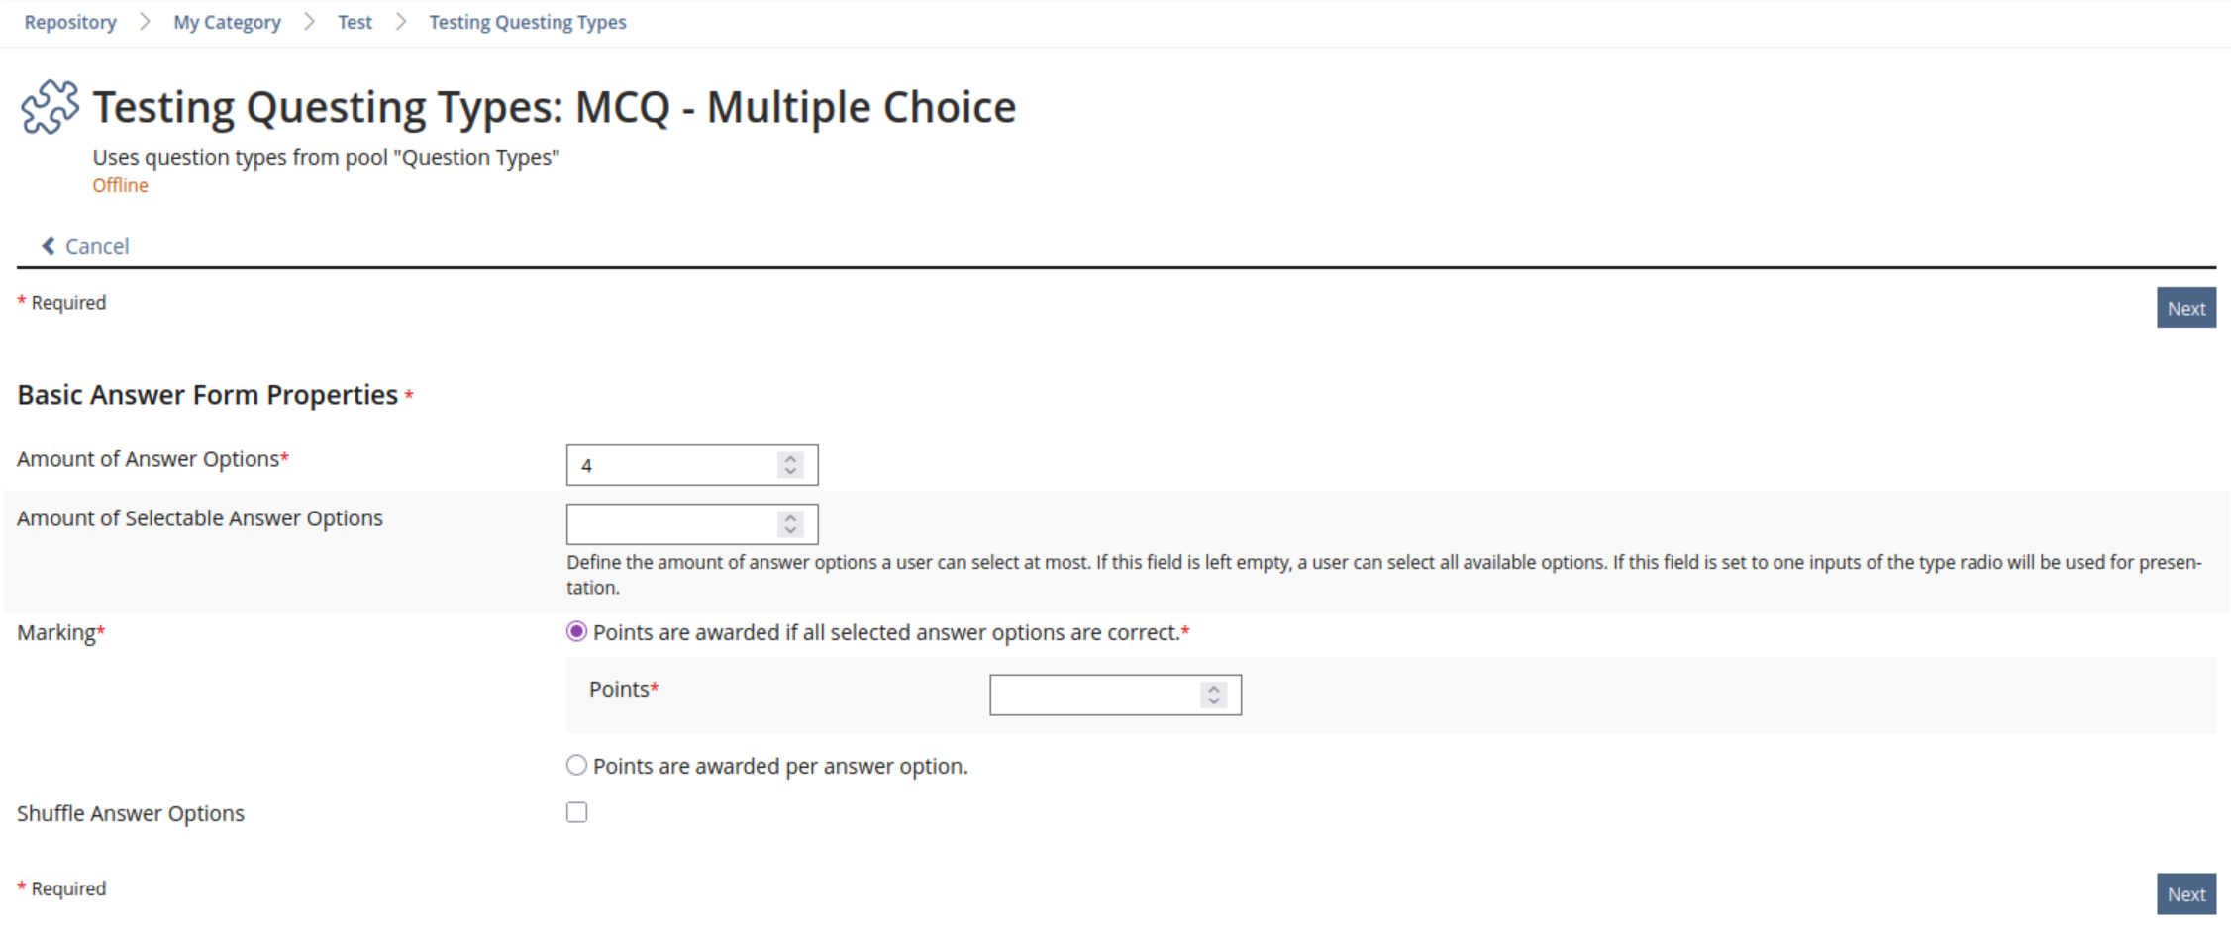The height and width of the screenshot is (933, 2231).
Task: Decrease Amount of Answer Options with down arrow
Action: pyautogui.click(x=790, y=472)
